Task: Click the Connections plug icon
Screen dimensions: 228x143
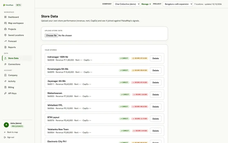Action: (x=5, y=64)
